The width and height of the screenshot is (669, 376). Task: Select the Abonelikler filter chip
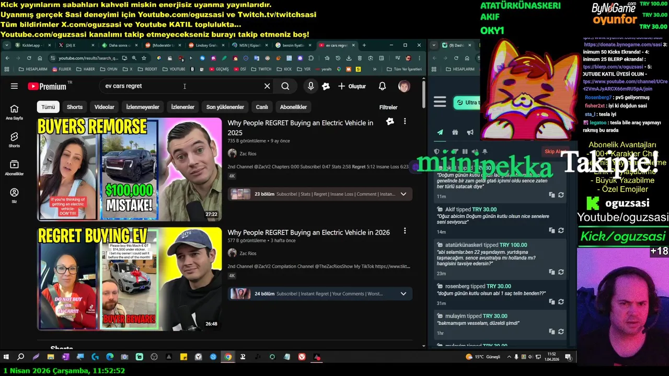[x=293, y=107]
